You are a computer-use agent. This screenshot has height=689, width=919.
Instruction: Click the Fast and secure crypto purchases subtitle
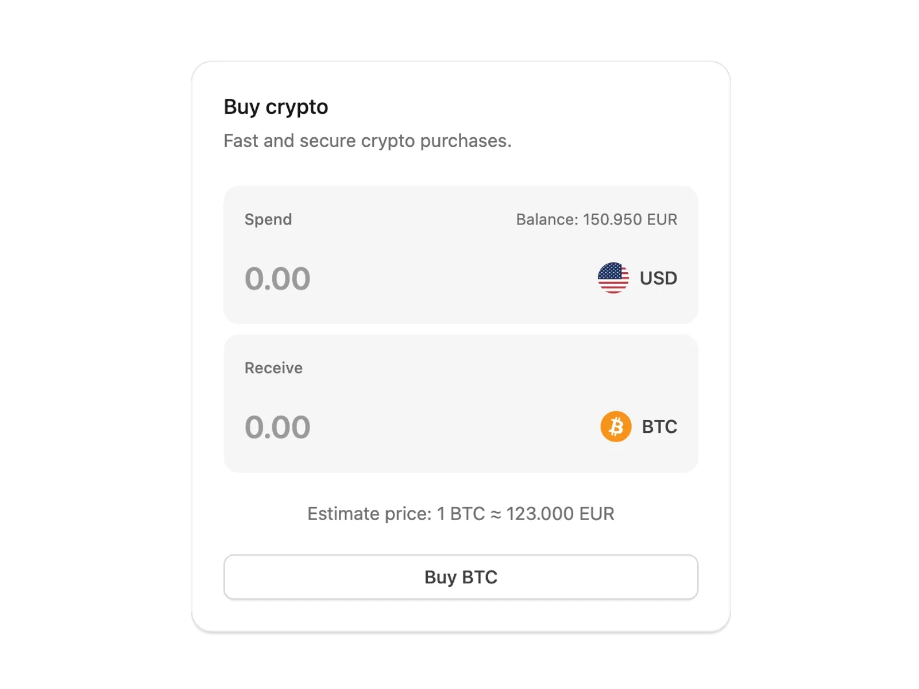[x=368, y=141]
